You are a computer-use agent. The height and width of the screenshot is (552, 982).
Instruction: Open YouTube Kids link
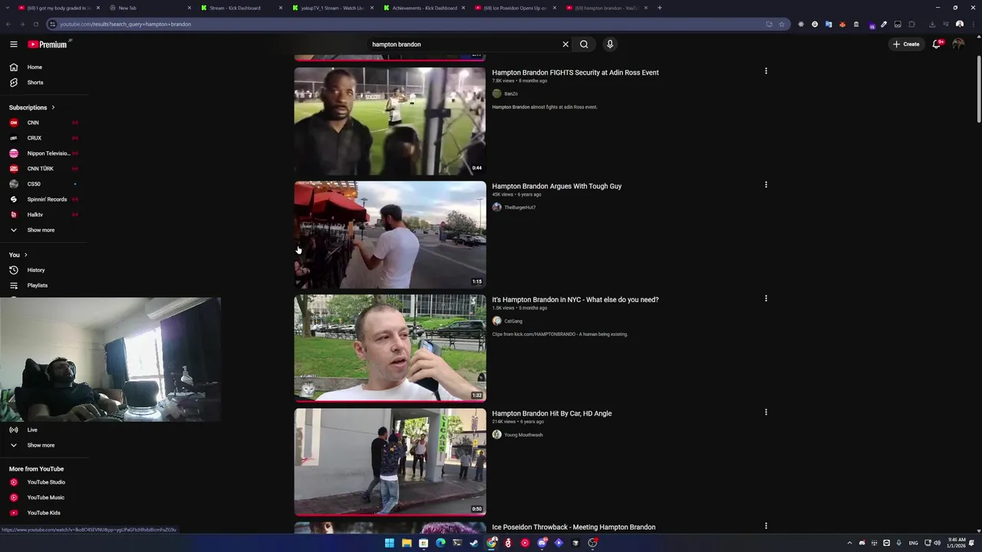pos(44,513)
